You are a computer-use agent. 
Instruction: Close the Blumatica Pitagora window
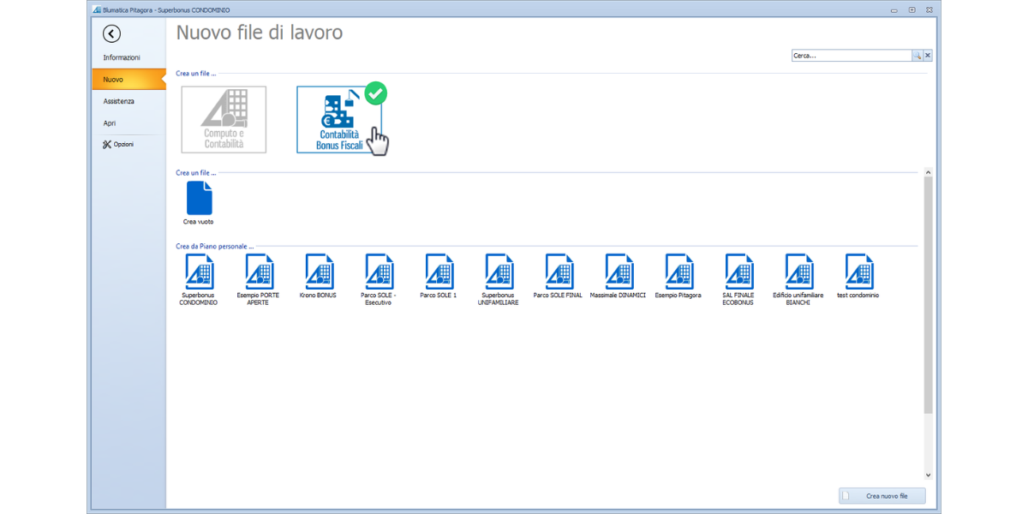tap(929, 9)
